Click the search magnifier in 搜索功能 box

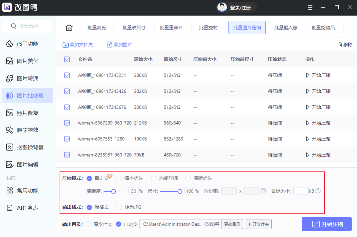14,26
